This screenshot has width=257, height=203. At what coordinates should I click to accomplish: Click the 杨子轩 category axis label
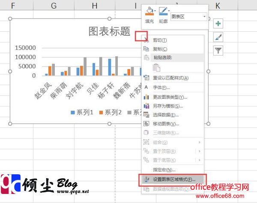pyautogui.click(x=106, y=91)
